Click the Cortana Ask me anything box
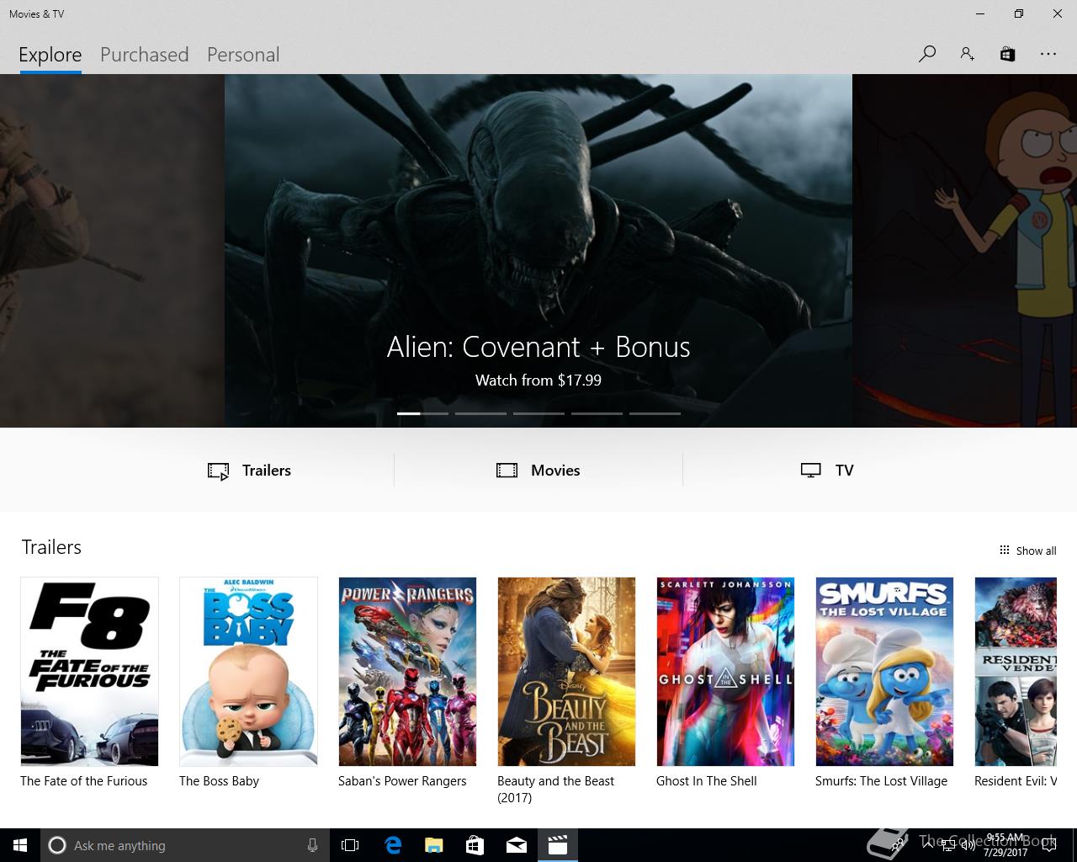Viewport: 1077px width, 862px height. click(185, 845)
